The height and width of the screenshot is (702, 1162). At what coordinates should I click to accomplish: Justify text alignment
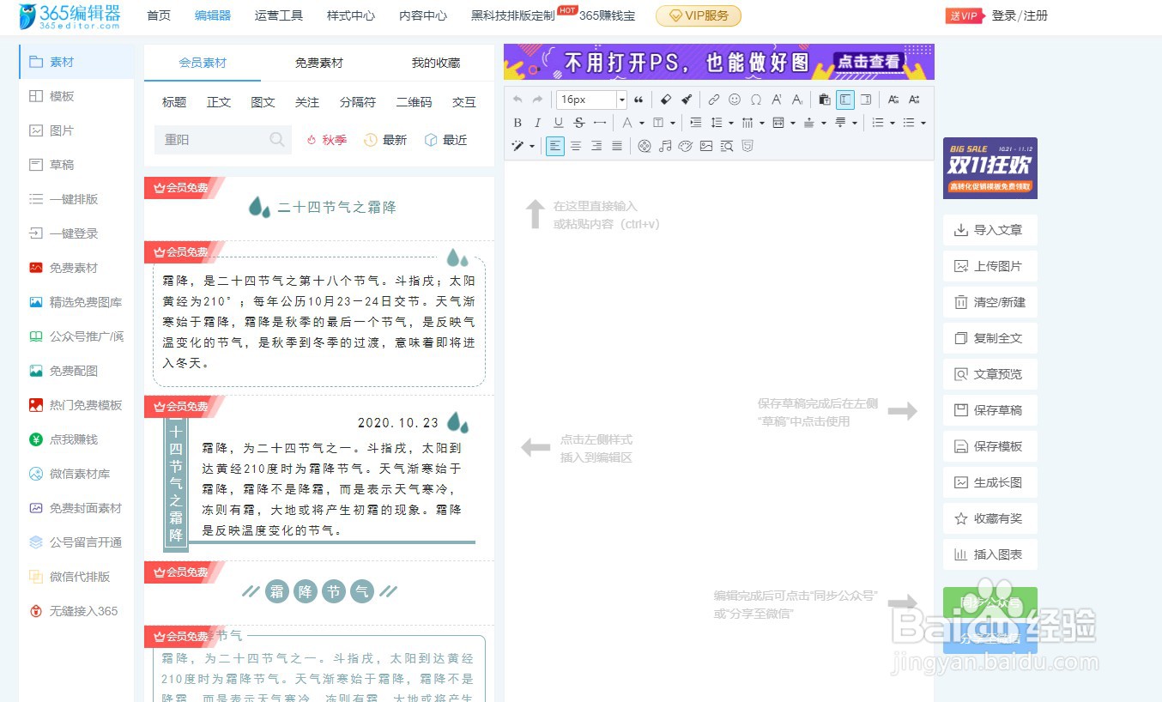click(617, 146)
